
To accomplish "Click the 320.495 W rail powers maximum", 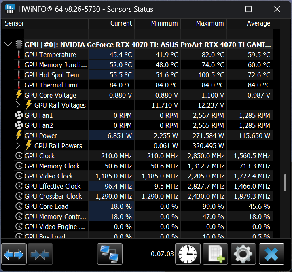I will tap(208, 146).
